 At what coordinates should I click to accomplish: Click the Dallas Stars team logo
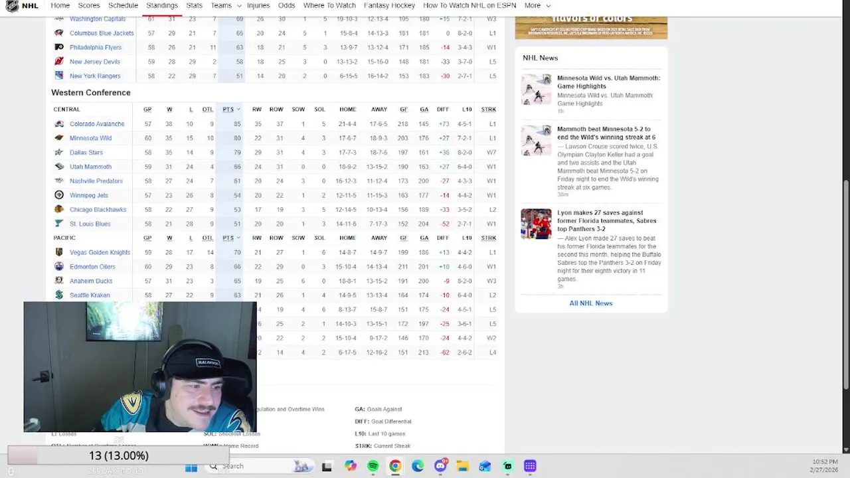pyautogui.click(x=59, y=152)
